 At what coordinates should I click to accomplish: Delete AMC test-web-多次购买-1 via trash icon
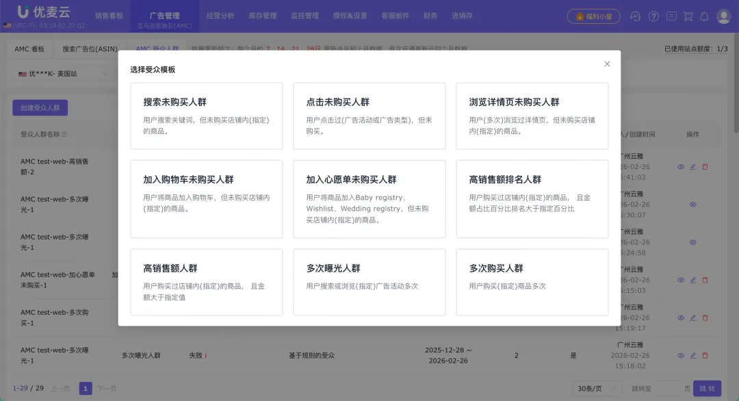pyautogui.click(x=705, y=318)
